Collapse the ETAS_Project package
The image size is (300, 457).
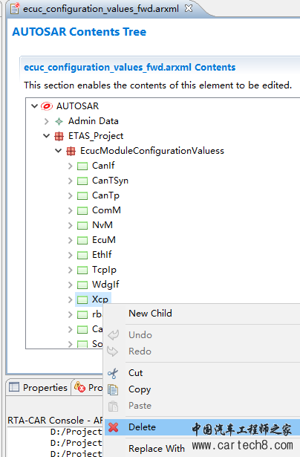pos(46,136)
